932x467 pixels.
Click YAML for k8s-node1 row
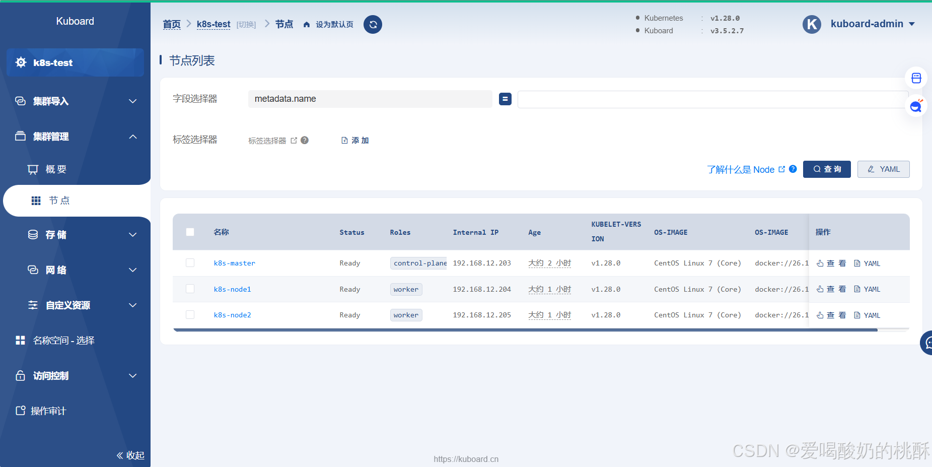click(867, 289)
